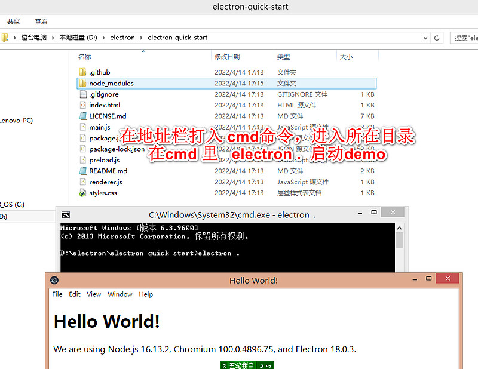Open the Window menu in Hello World window
This screenshot has height=369, width=478.
point(119,294)
